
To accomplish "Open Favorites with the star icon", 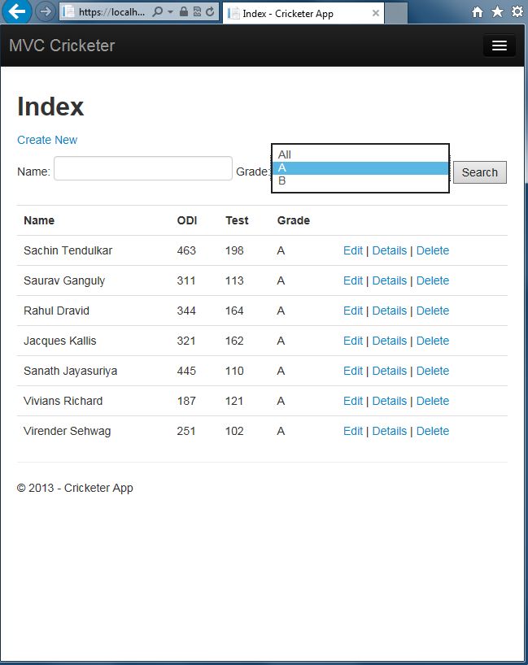I will pyautogui.click(x=497, y=12).
